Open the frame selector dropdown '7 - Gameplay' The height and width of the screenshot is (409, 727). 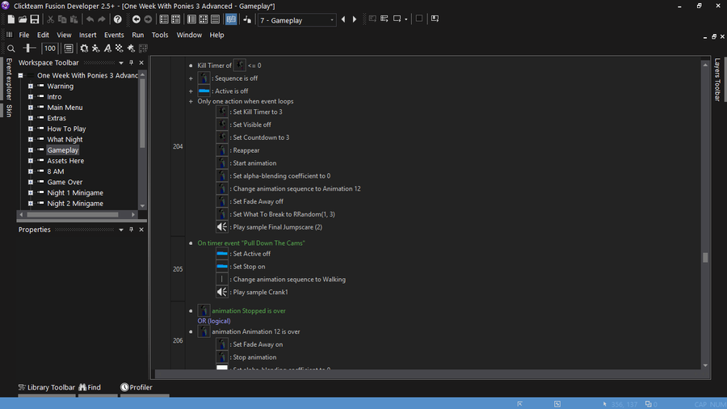click(x=296, y=20)
